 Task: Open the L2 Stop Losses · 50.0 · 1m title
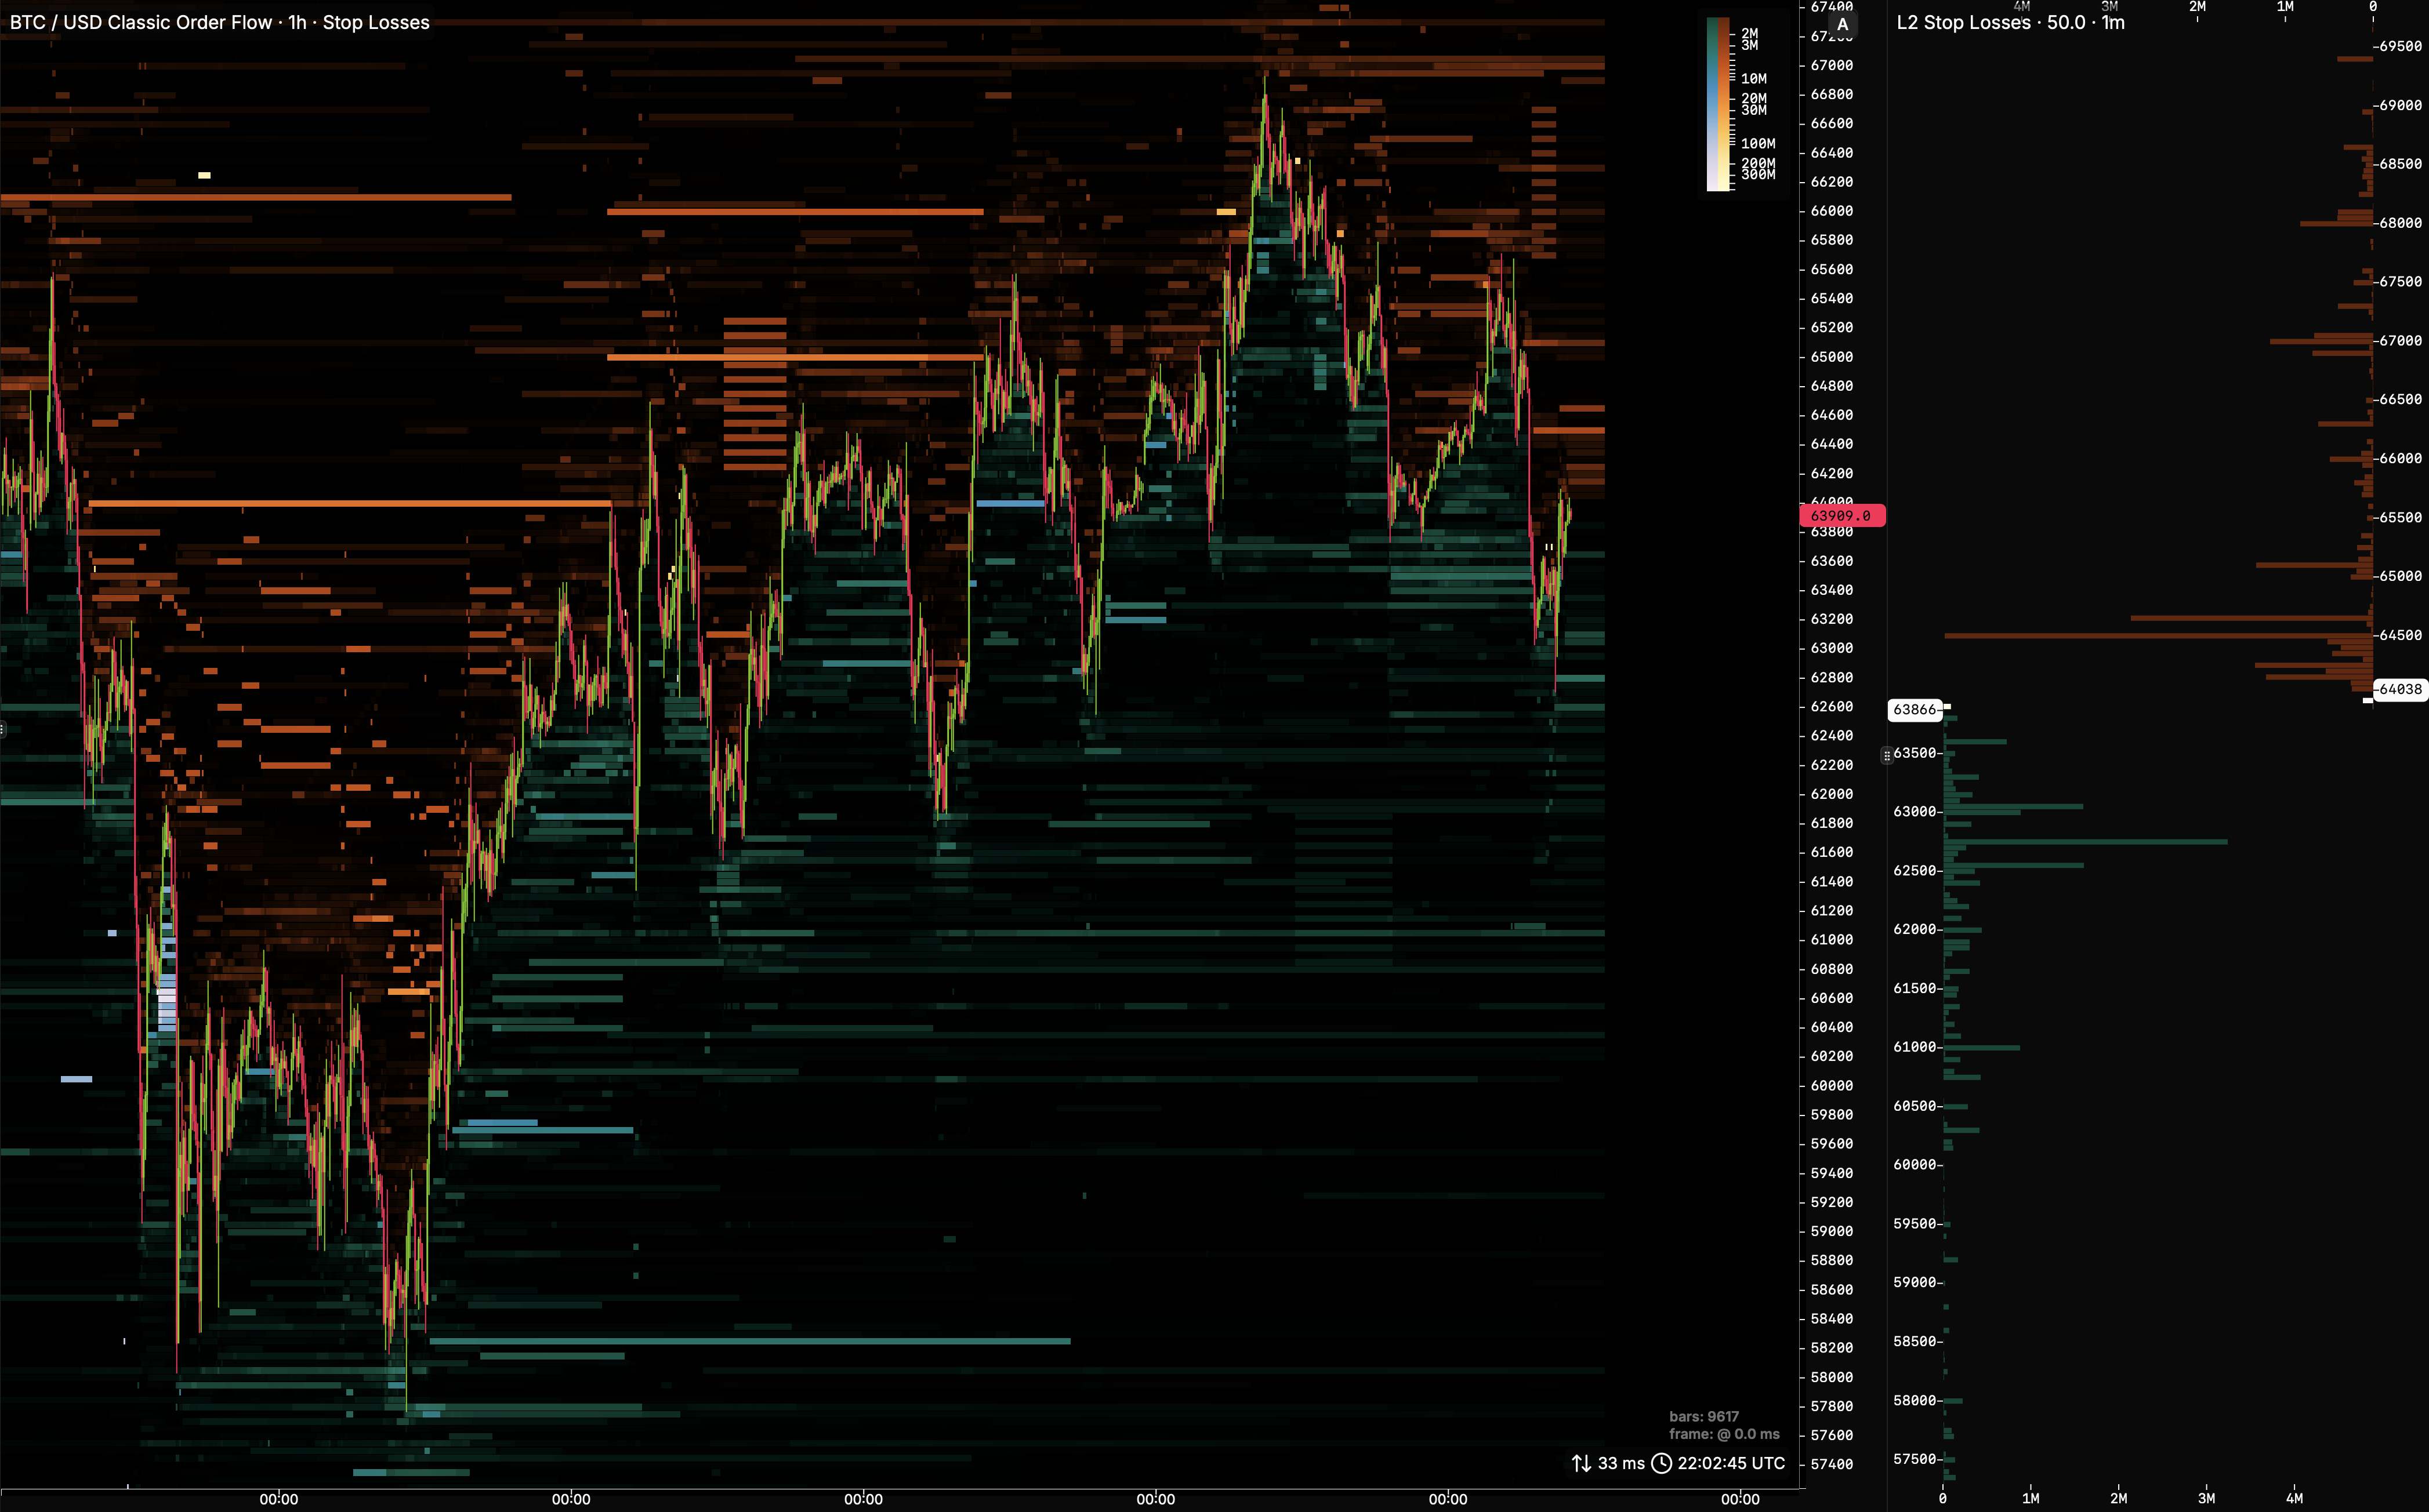2011,22
